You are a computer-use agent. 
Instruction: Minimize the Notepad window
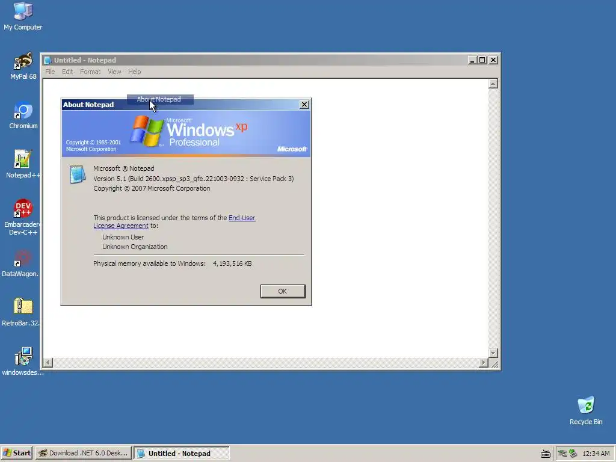click(x=472, y=60)
